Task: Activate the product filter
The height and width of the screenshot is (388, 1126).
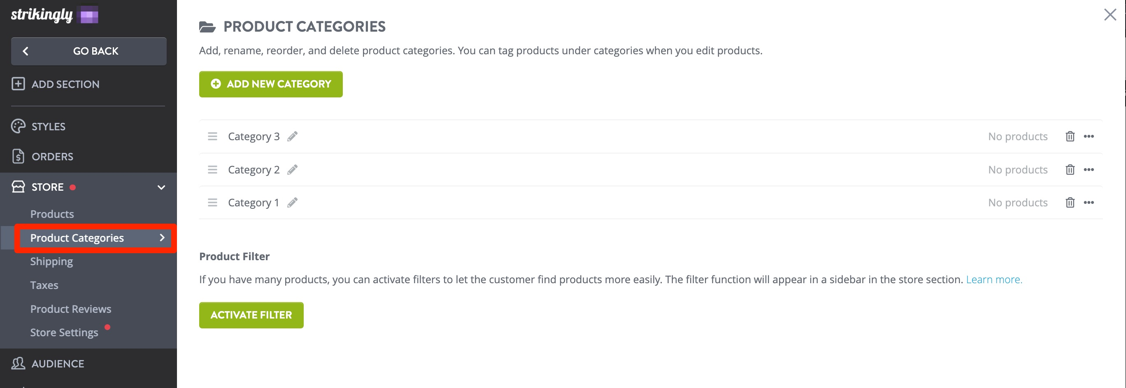Action: click(x=251, y=315)
